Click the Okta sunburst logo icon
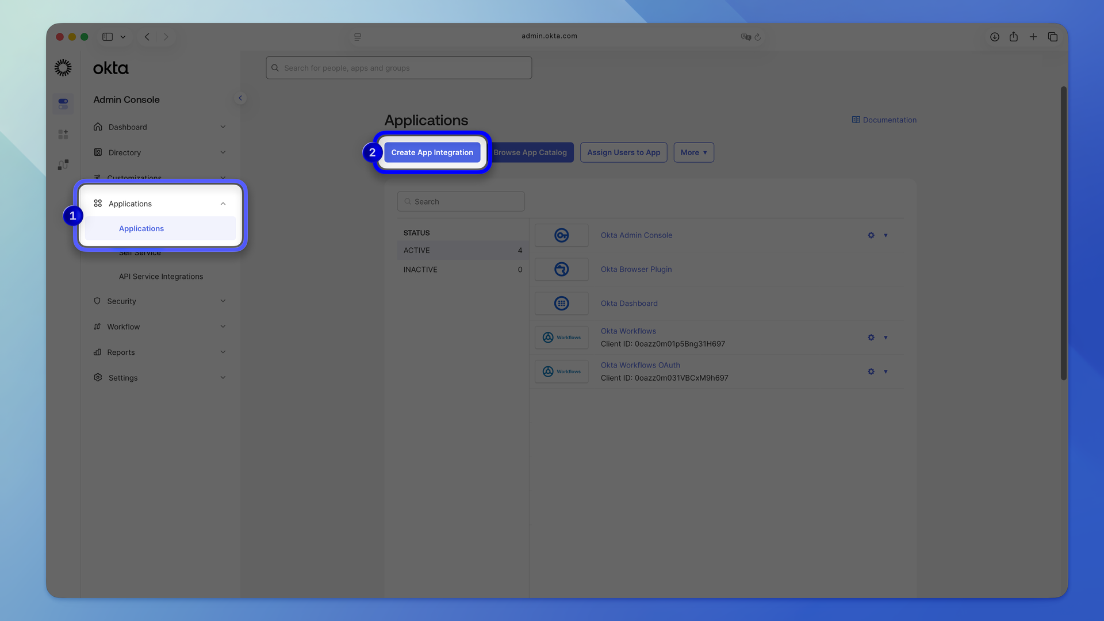1104x621 pixels. point(63,68)
